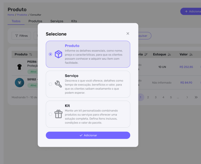The width and height of the screenshot is (201, 164).
Task: Go to page 3 in pagination
Action: coord(156,97)
